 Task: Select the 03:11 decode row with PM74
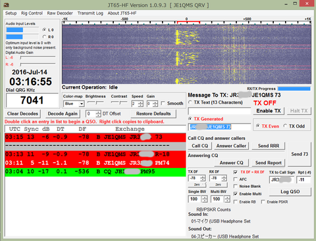(95, 163)
